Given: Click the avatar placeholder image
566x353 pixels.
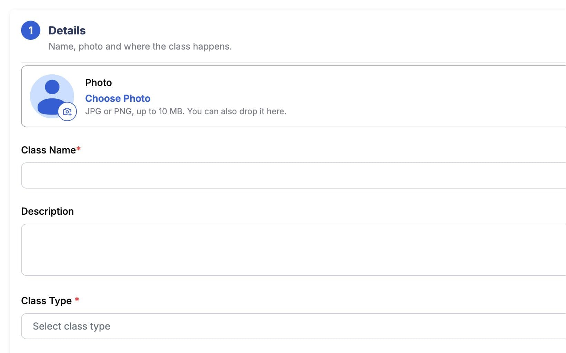Looking at the screenshot, I should [52, 96].
